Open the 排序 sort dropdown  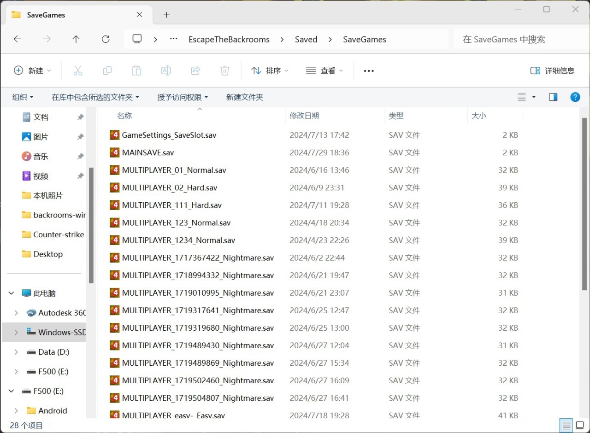(x=270, y=70)
